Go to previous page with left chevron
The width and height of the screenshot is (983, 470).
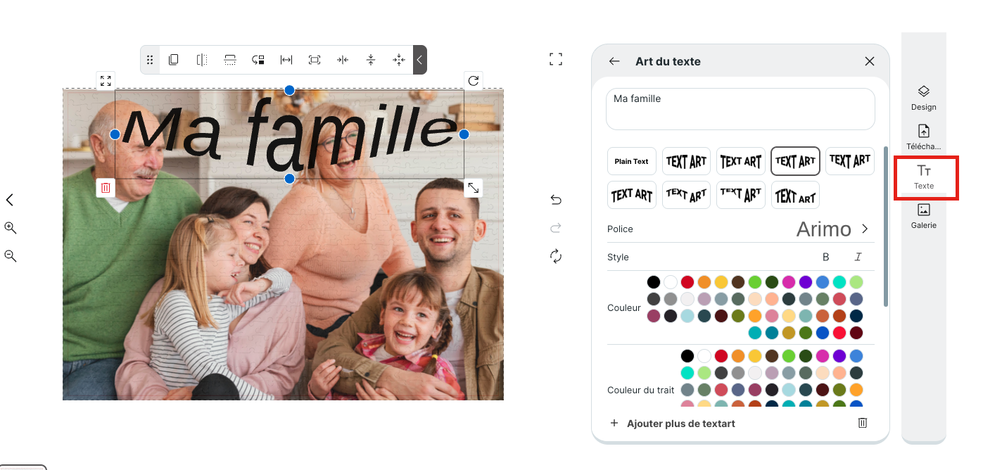pyautogui.click(x=10, y=200)
